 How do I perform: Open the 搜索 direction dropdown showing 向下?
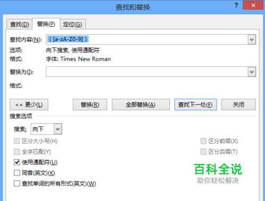[46, 129]
